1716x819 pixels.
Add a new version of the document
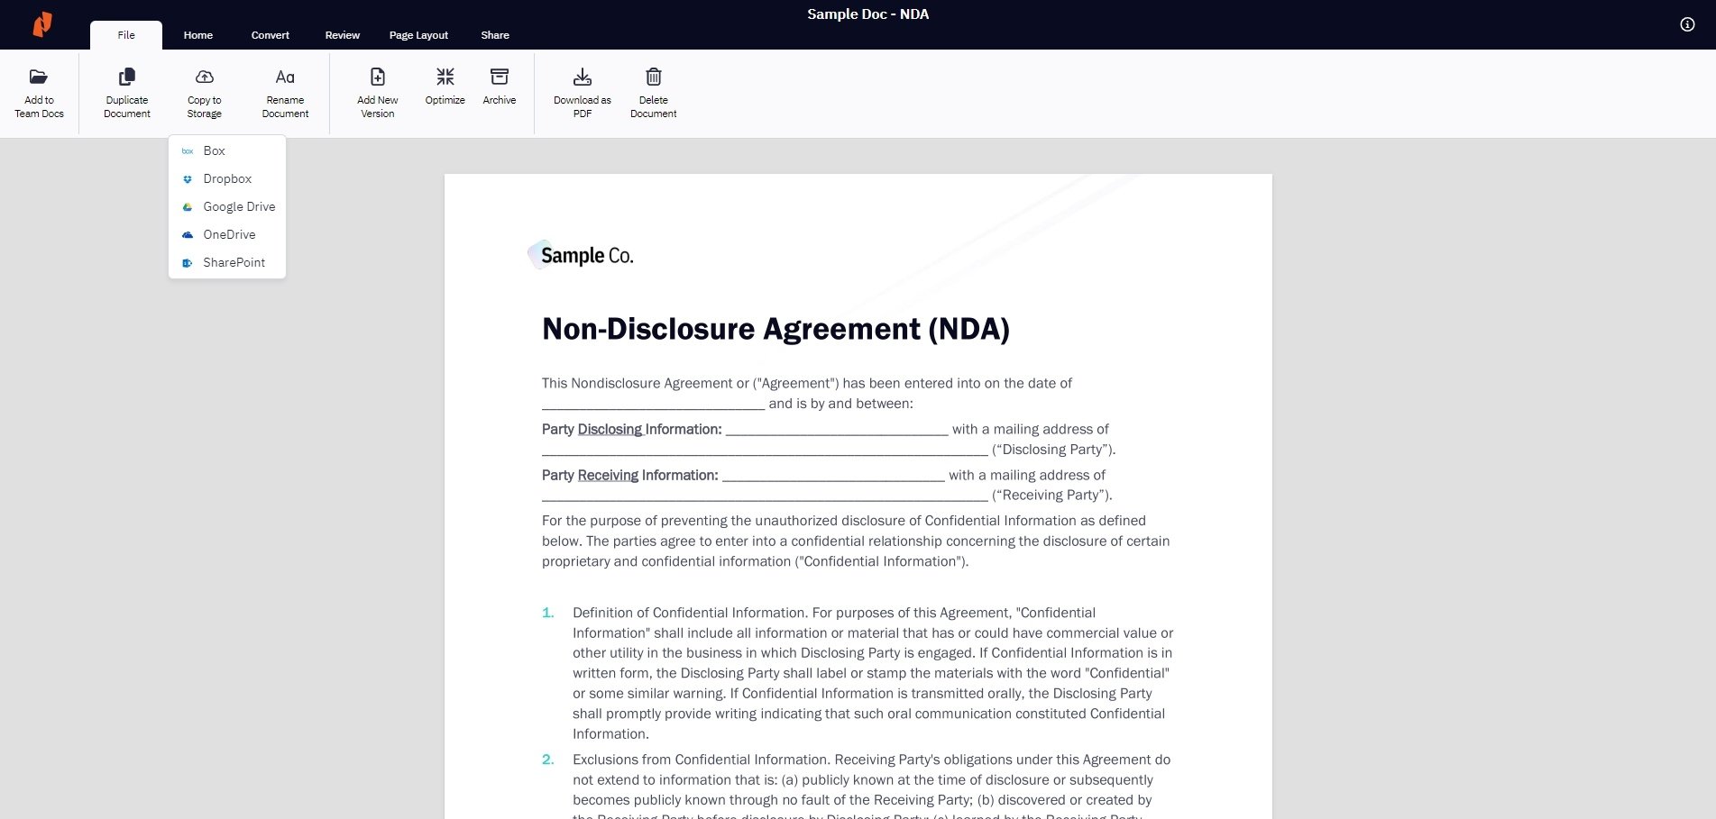point(377,90)
